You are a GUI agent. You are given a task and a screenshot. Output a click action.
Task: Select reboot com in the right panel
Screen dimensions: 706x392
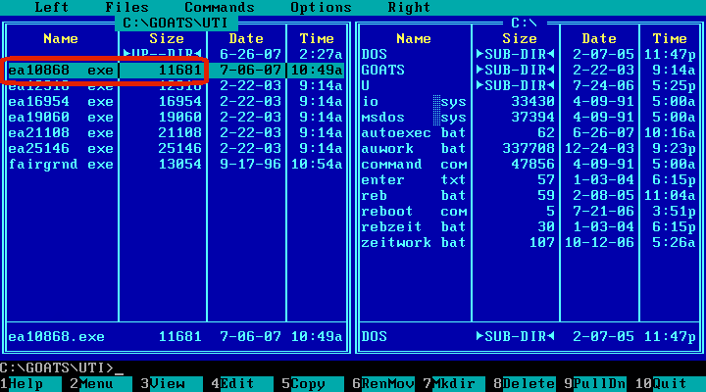[529, 212]
